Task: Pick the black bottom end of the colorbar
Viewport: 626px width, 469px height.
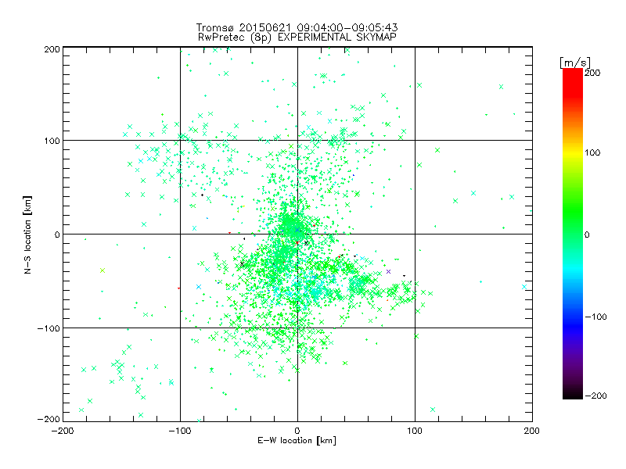Action: pos(573,393)
